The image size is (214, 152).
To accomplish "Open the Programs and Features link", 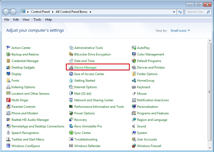I will point(153,113).
